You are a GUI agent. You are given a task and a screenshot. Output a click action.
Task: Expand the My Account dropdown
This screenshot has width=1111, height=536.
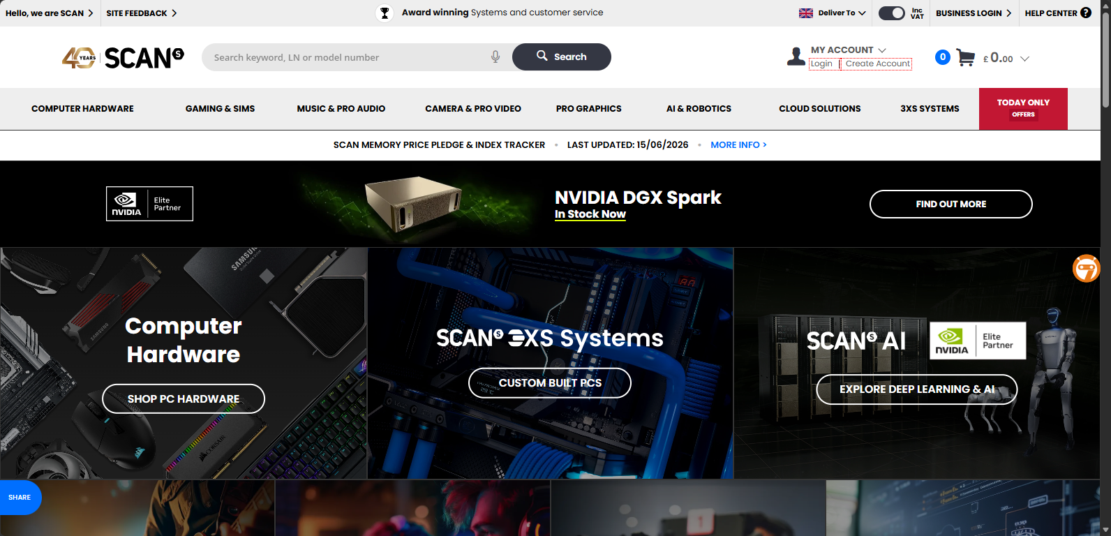(849, 50)
